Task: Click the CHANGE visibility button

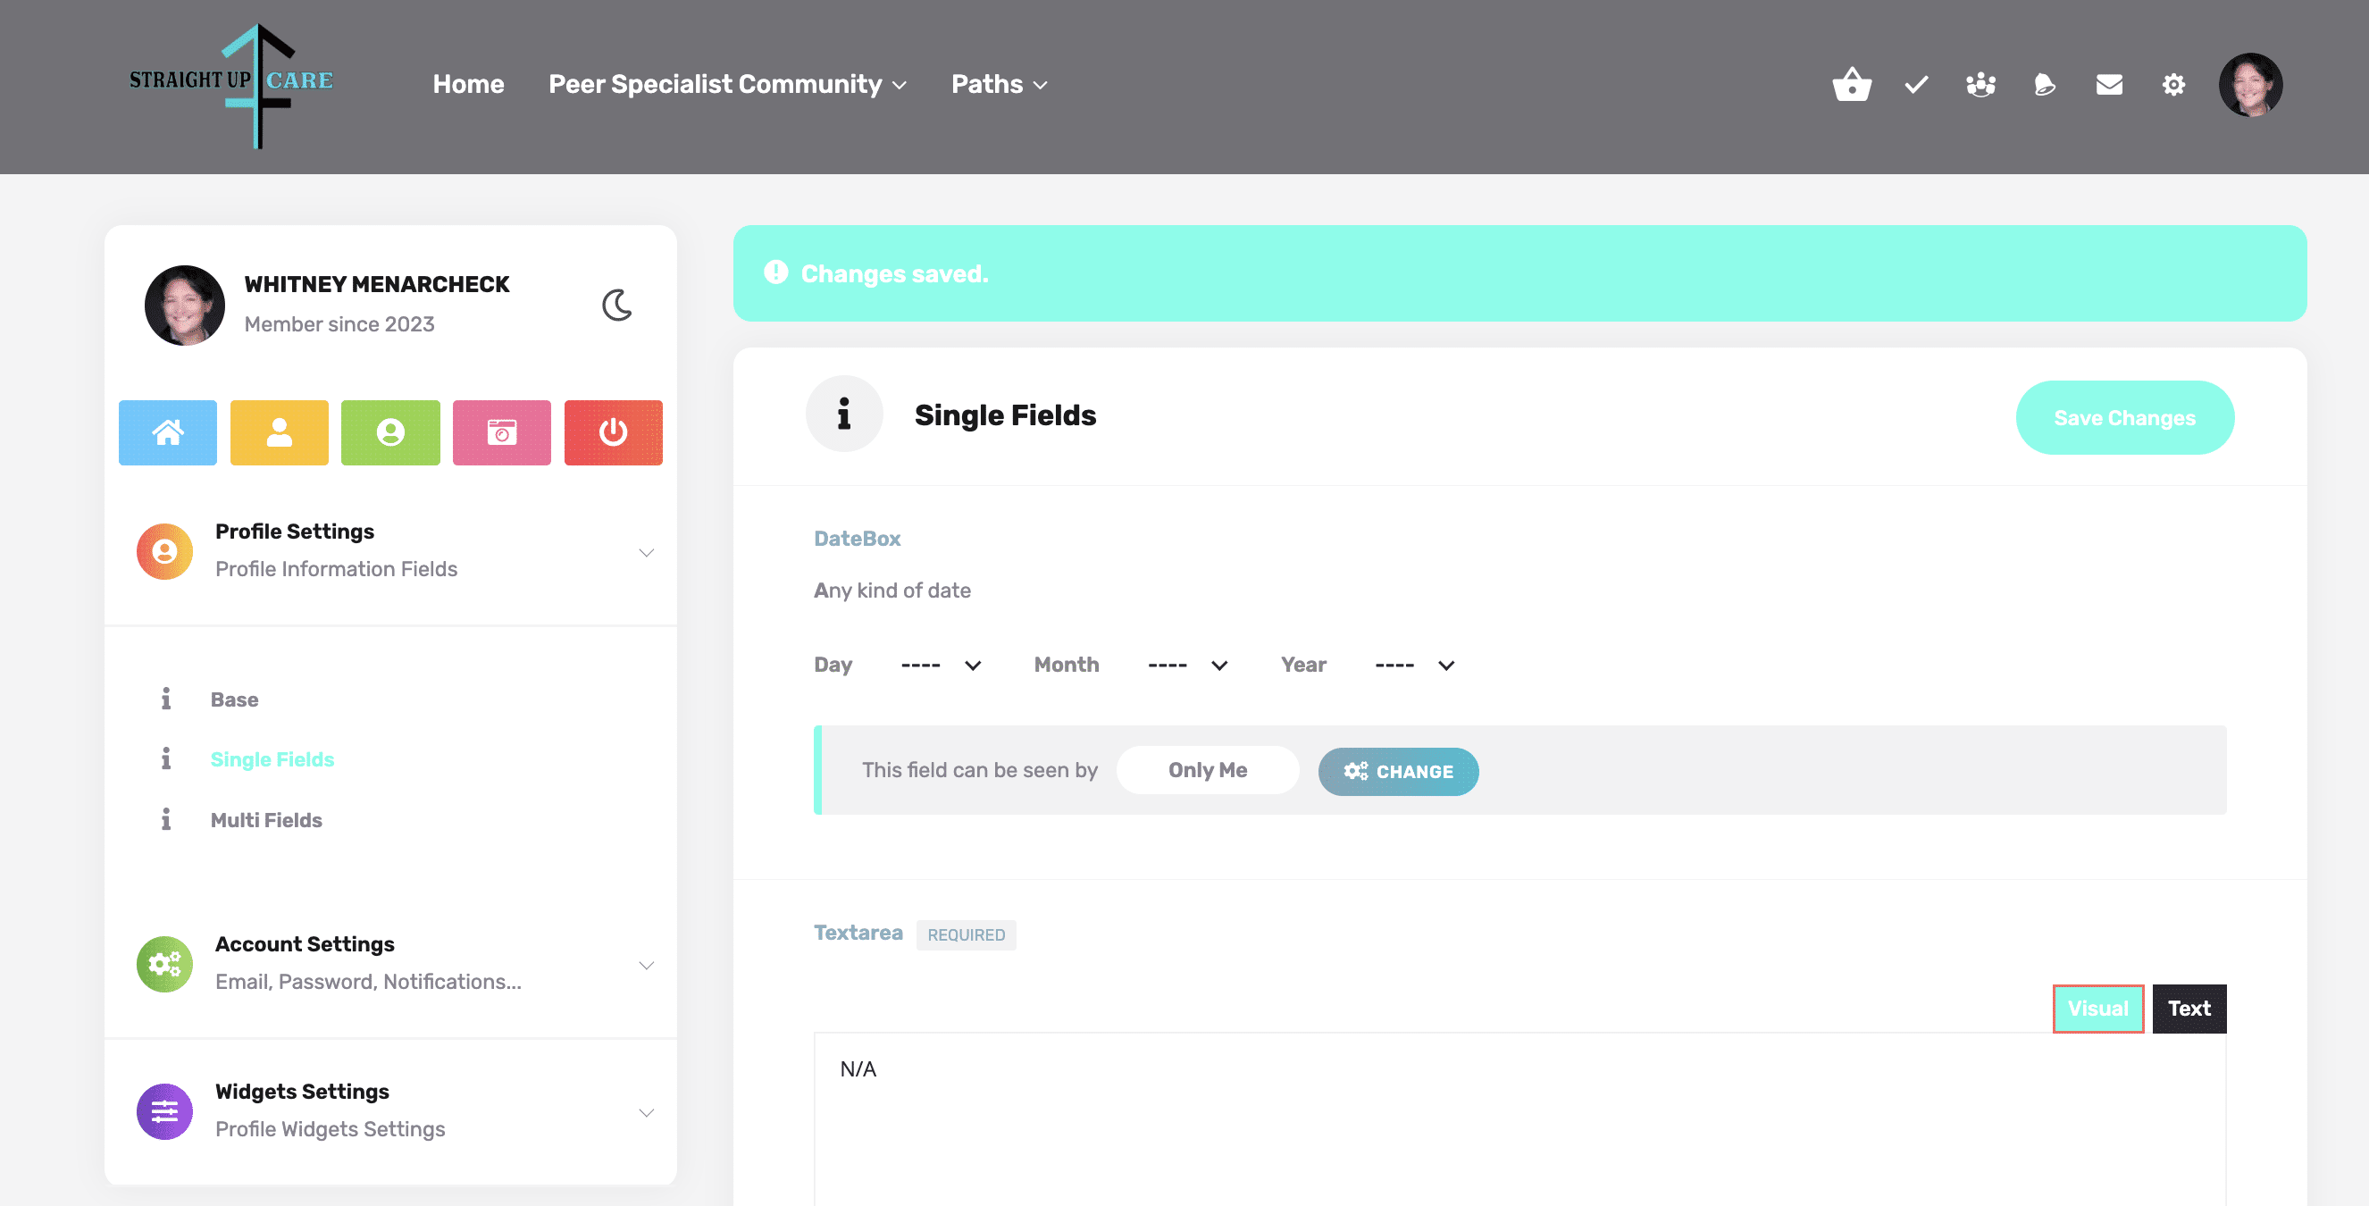Action: pyautogui.click(x=1398, y=771)
